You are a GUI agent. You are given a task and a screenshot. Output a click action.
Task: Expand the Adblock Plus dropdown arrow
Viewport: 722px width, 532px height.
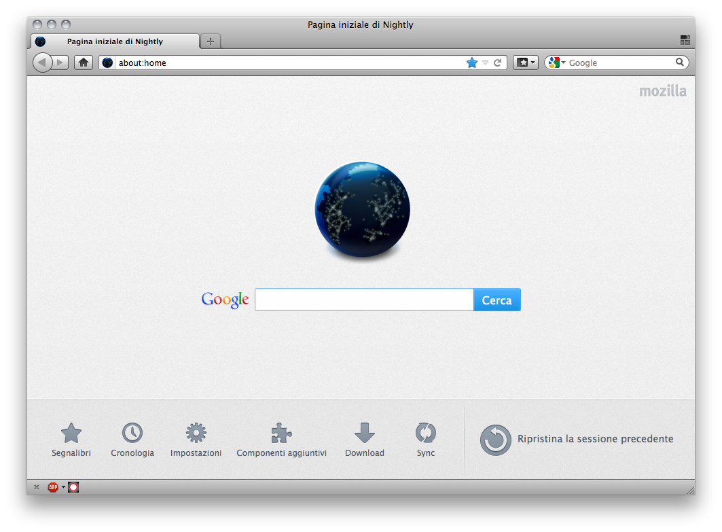[63, 487]
